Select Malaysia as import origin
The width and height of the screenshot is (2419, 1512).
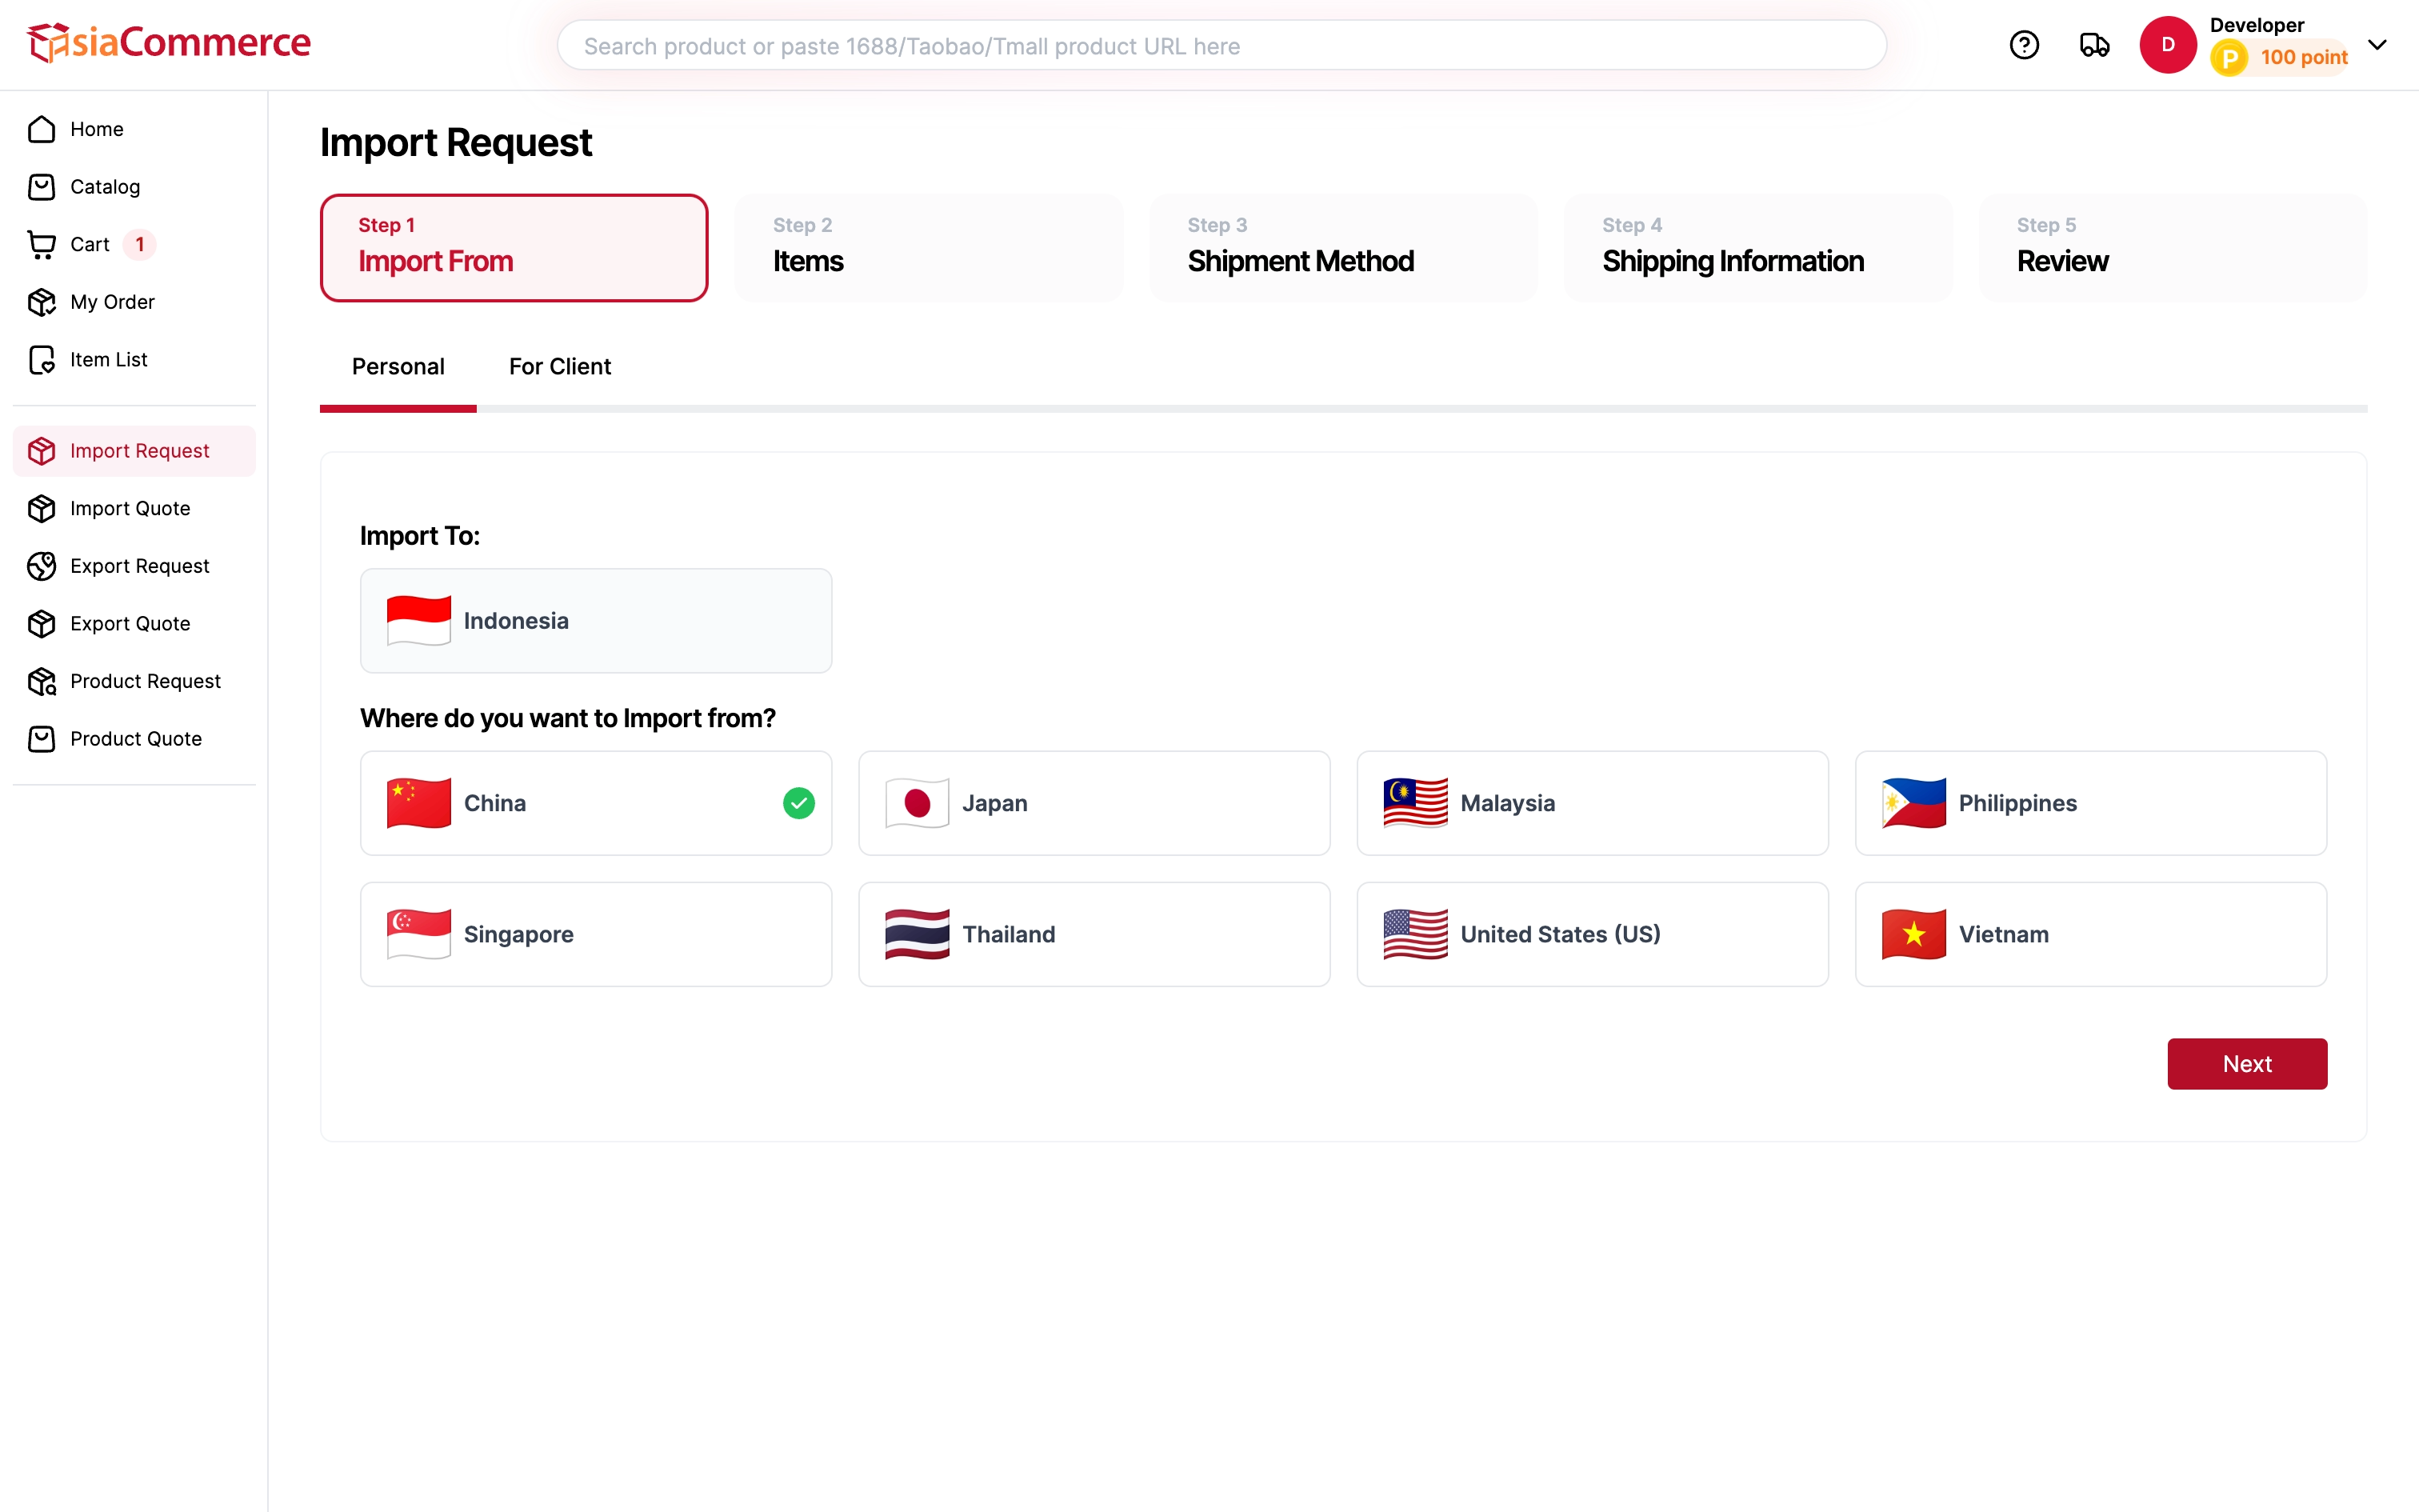1593,803
